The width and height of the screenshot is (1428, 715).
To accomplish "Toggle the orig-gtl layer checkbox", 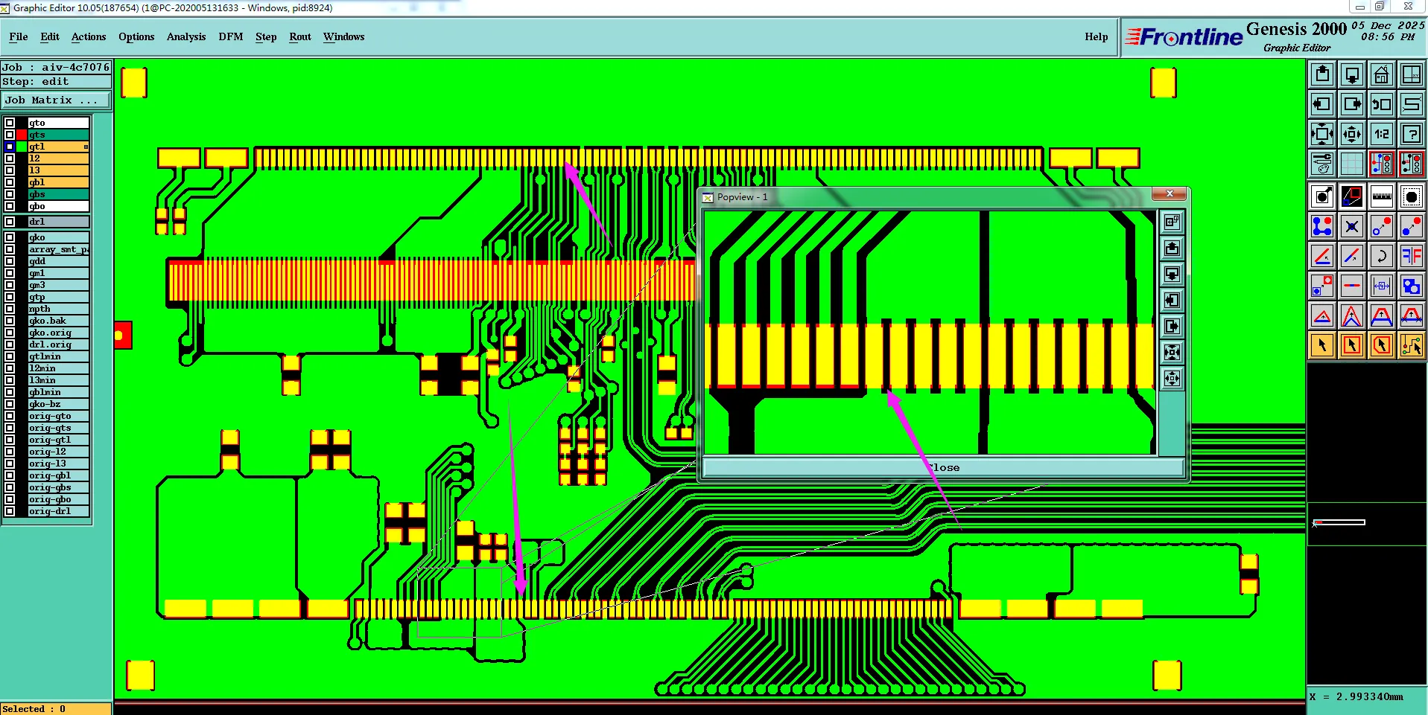I will tap(10, 440).
